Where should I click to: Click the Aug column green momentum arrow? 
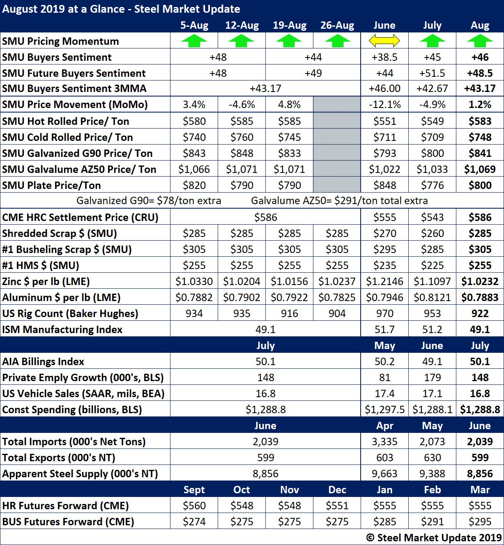480,41
